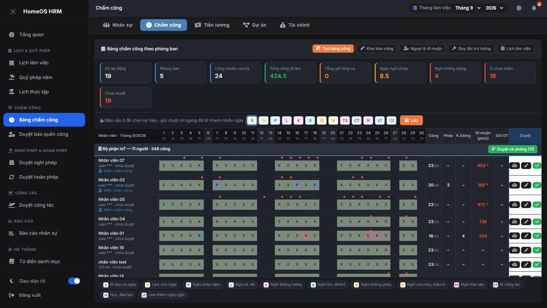The height and width of the screenshot is (308, 547).
Task: Select the LT extra rest-day work symbol
Action: pos(380,121)
